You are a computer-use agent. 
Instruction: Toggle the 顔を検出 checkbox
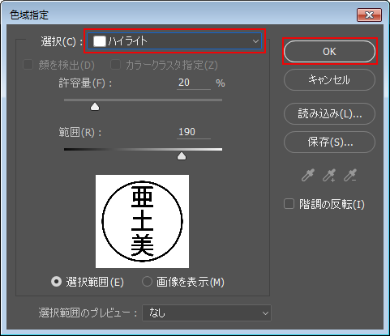click(28, 65)
